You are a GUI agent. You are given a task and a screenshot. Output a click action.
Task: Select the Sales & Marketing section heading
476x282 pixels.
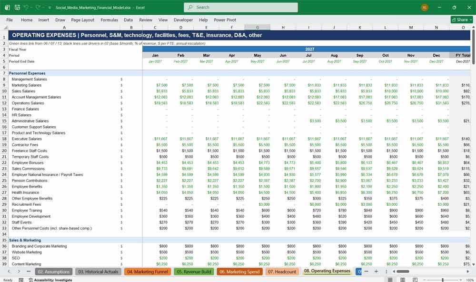point(25,240)
